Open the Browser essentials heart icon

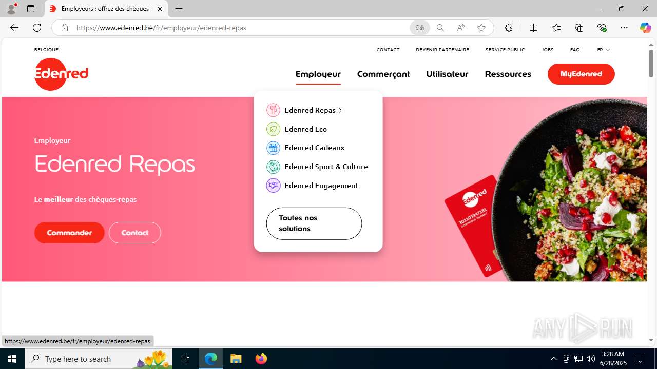coord(602,28)
